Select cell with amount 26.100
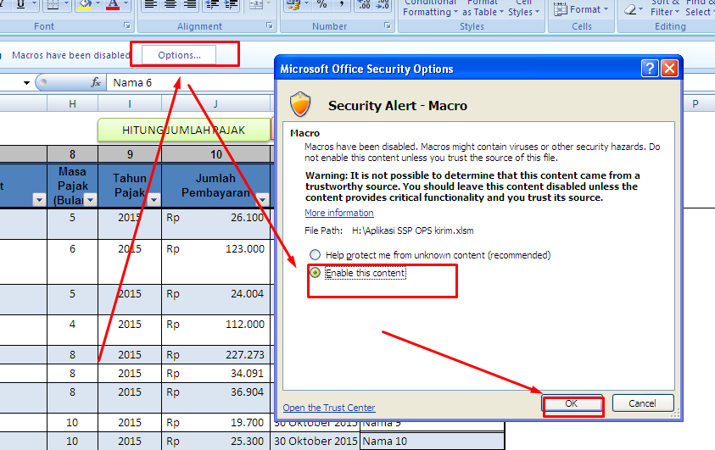Viewport: 715px width, 450px height. [216, 224]
